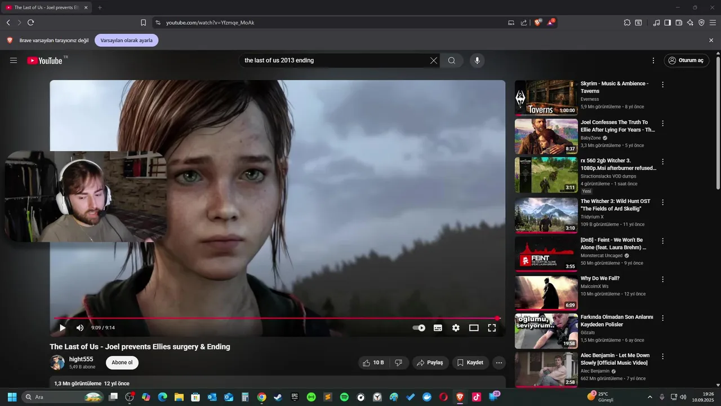The height and width of the screenshot is (406, 721).
Task: Open the Skyrim Taverns video thumbnail
Action: (546, 98)
